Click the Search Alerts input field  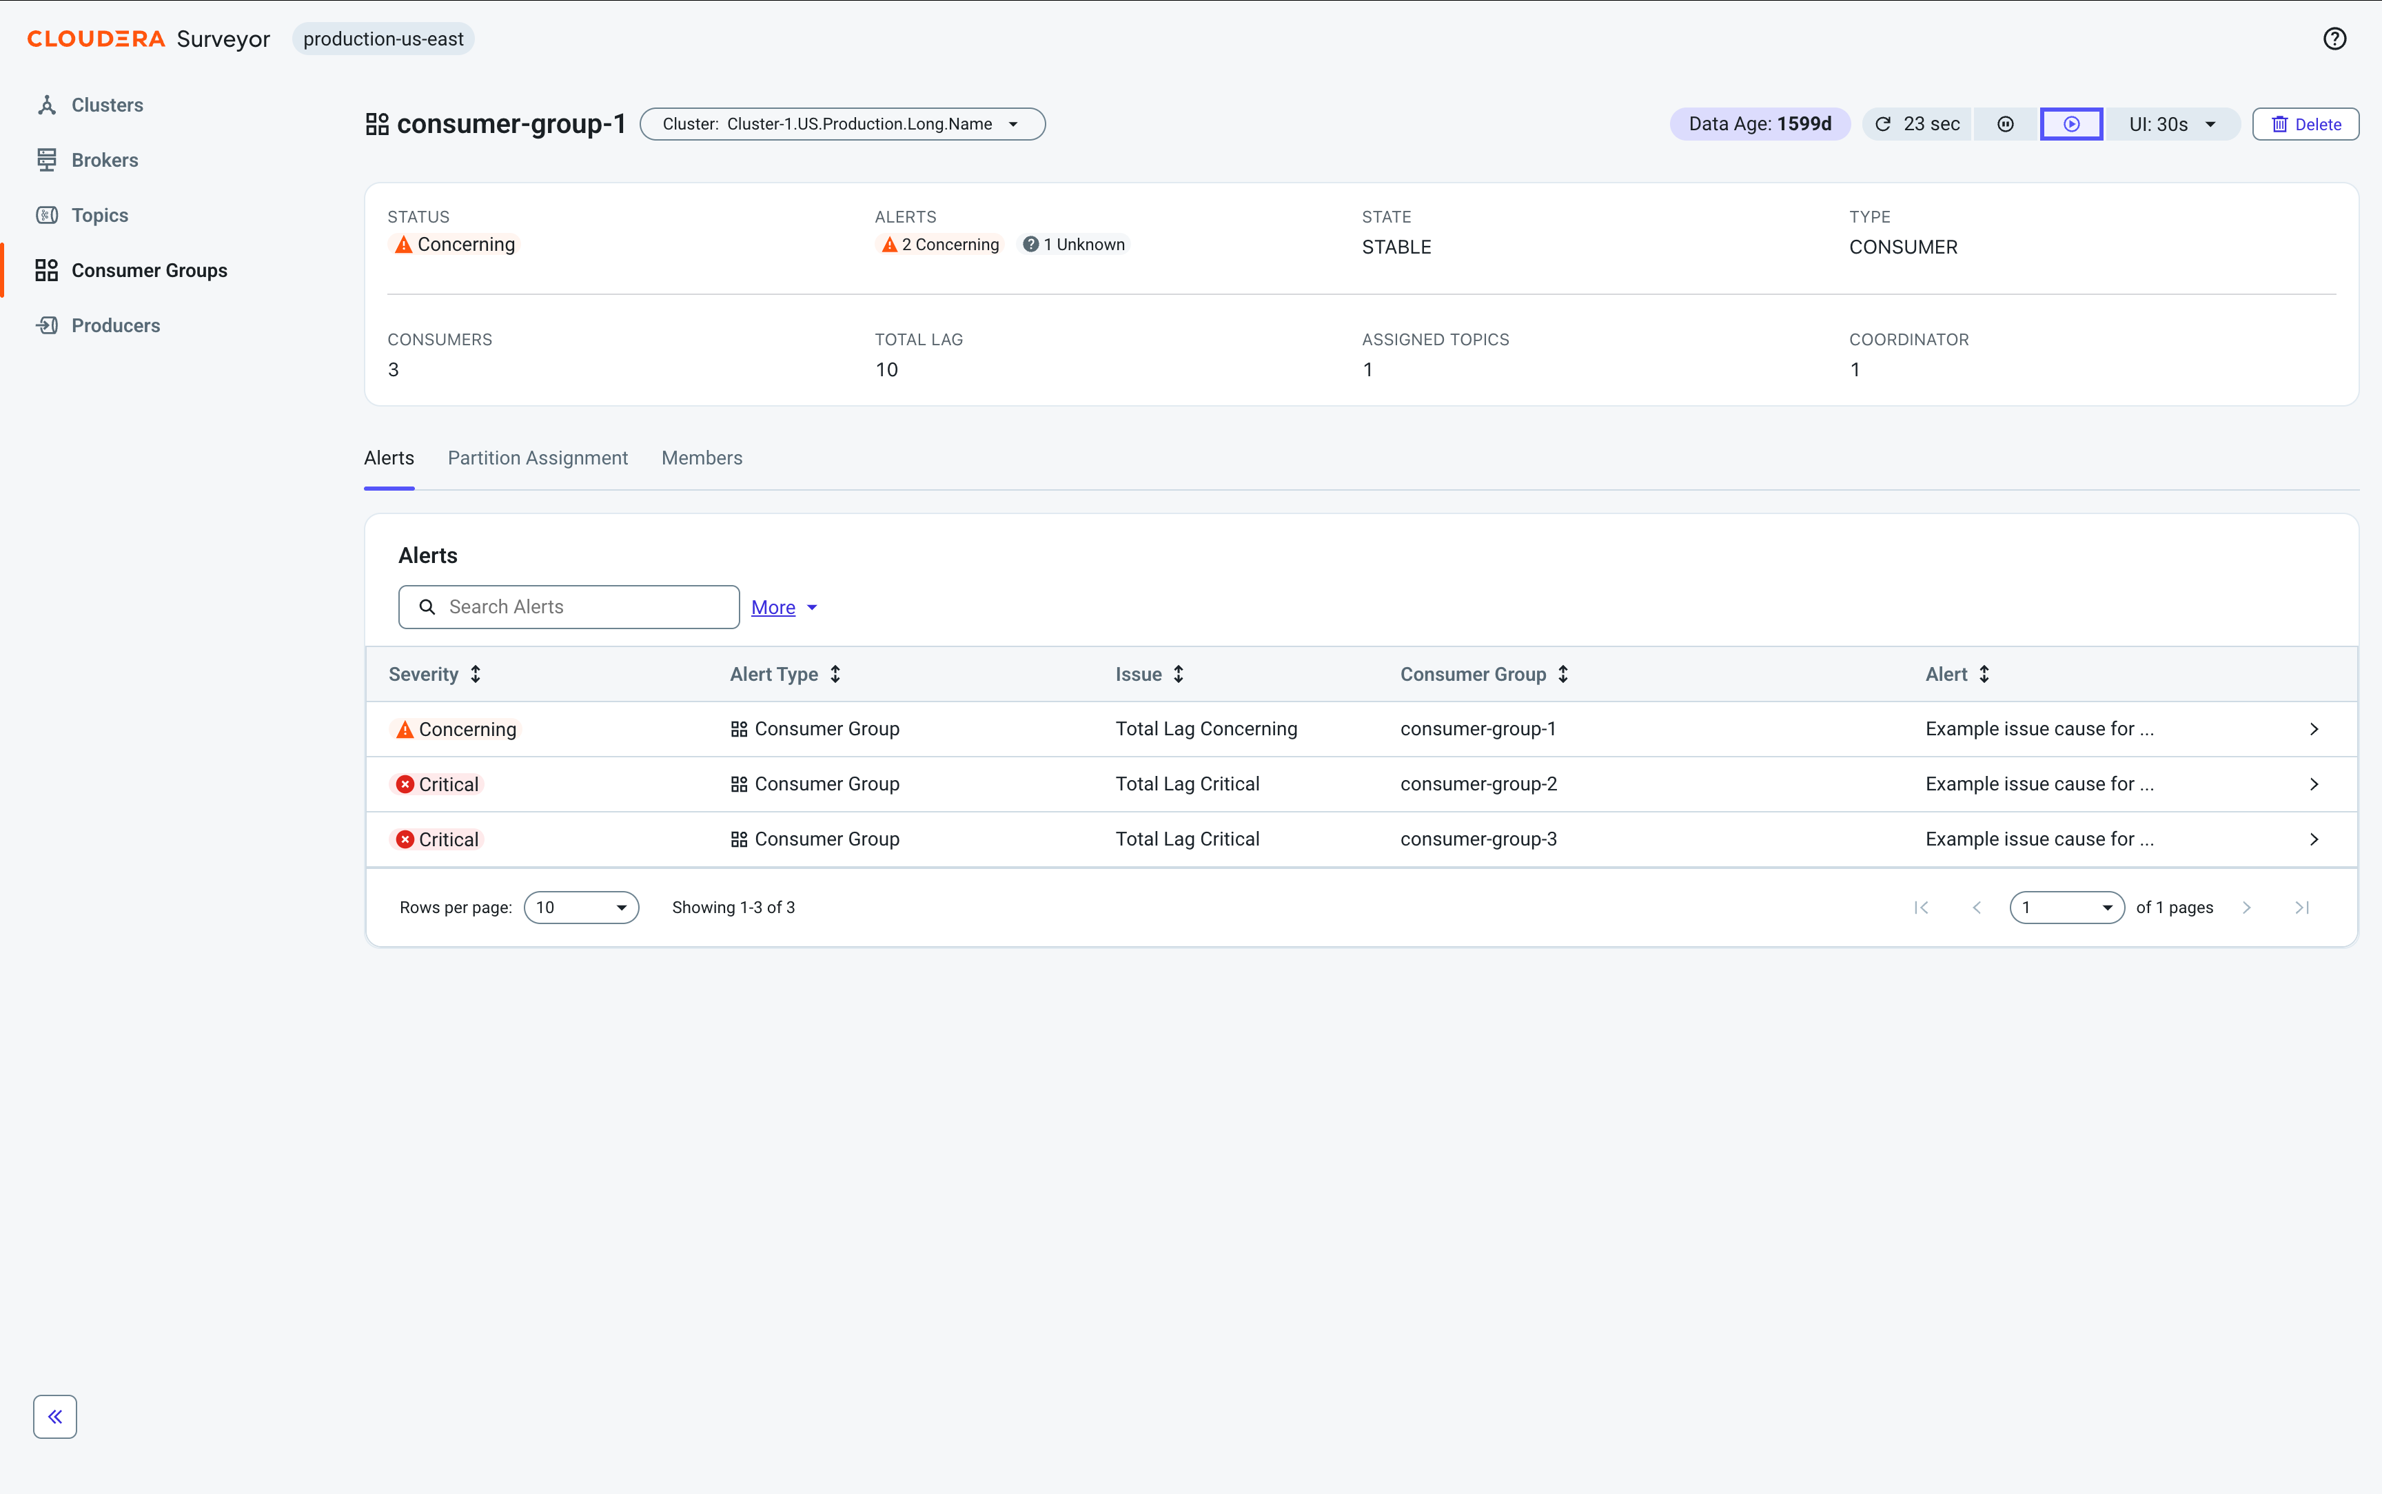(568, 606)
